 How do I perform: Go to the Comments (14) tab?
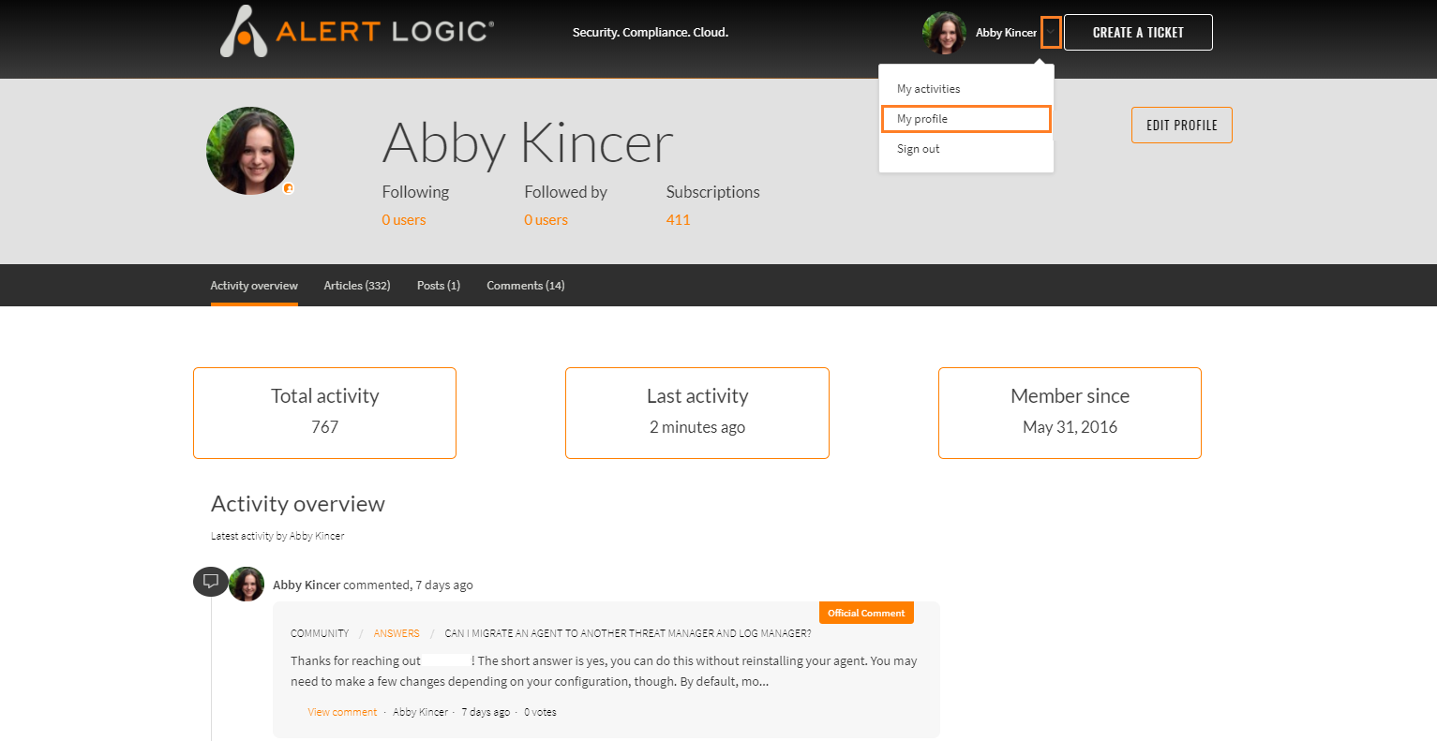click(525, 286)
